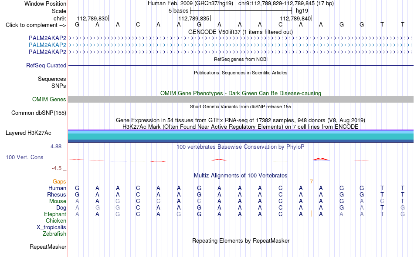Screen dimensions: 414x257
Task: Click the GENCODE V50lift37 track title
Action: point(241,32)
